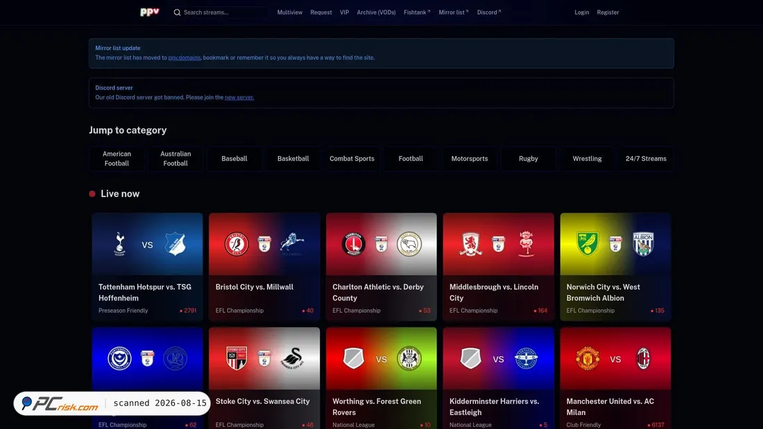Image resolution: width=763 pixels, height=429 pixels.
Task: Follow the new server link
Action: pos(239,97)
